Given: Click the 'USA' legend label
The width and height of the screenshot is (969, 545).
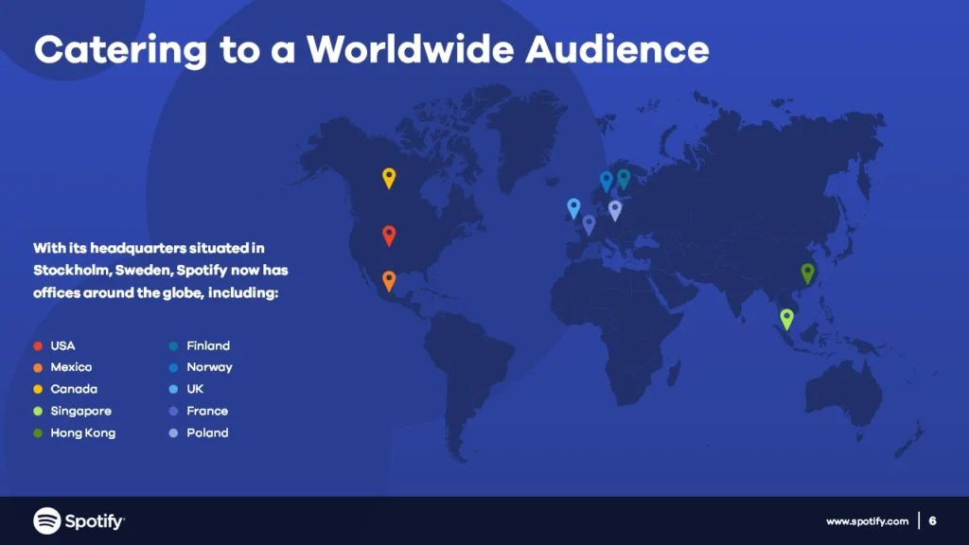Looking at the screenshot, I should (x=62, y=345).
